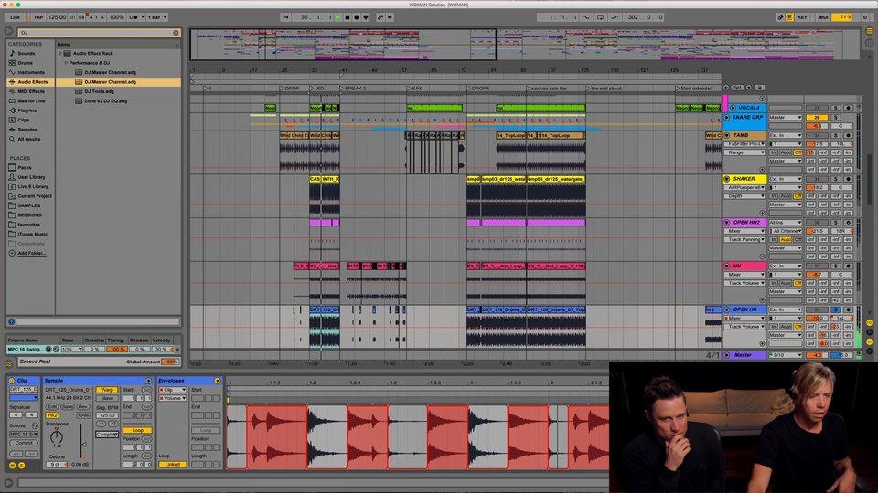Click the Commit groove button
This screenshot has width=878, height=493.
23,443
